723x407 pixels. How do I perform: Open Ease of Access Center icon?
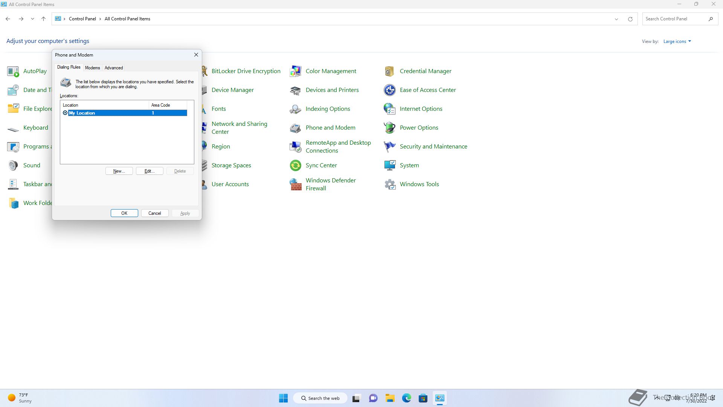390,90
